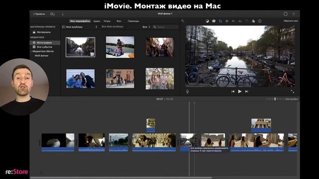Click the share export icon
This screenshot has height=179, width=319.
pyautogui.click(x=294, y=14)
